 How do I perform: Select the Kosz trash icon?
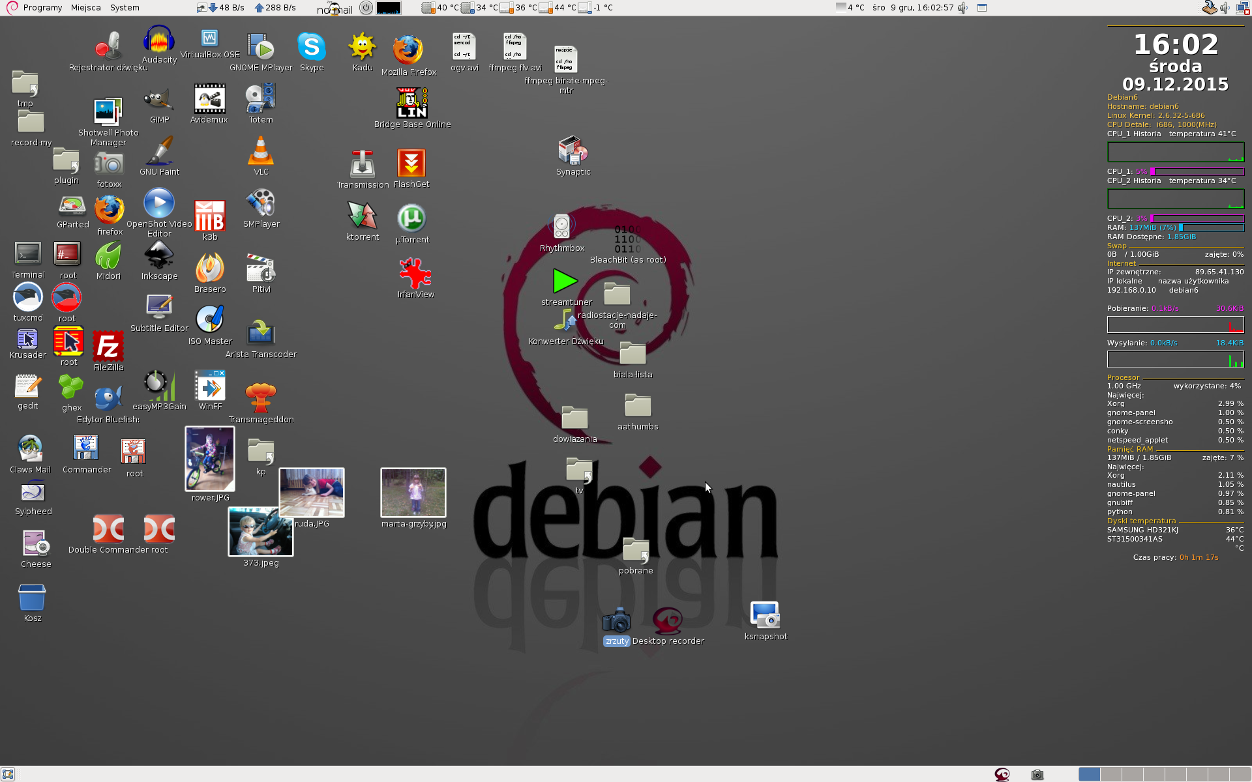pos(32,598)
